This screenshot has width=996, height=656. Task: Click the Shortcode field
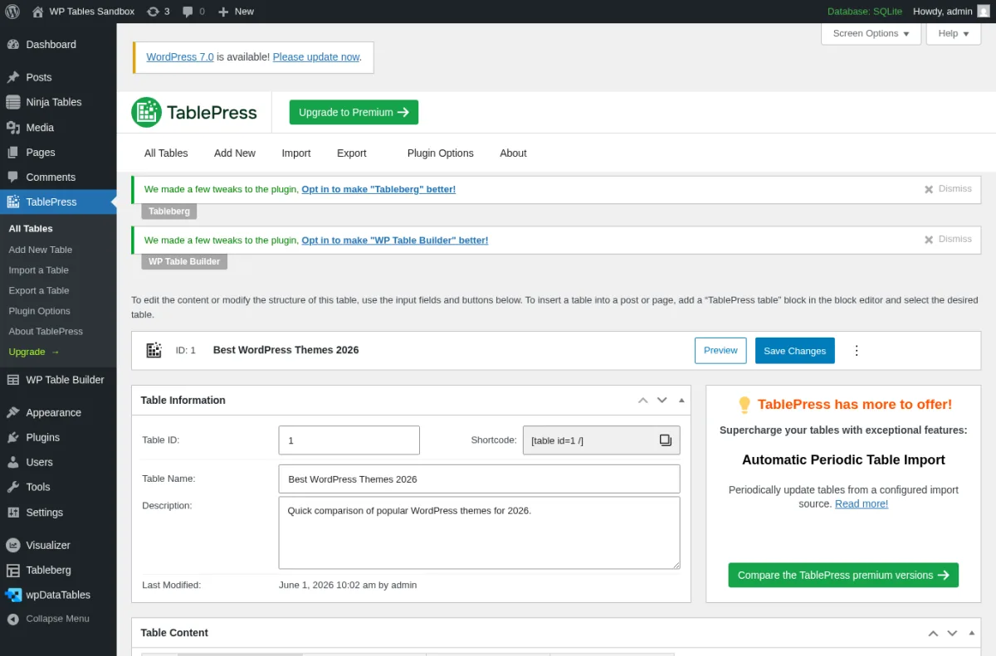click(x=602, y=440)
